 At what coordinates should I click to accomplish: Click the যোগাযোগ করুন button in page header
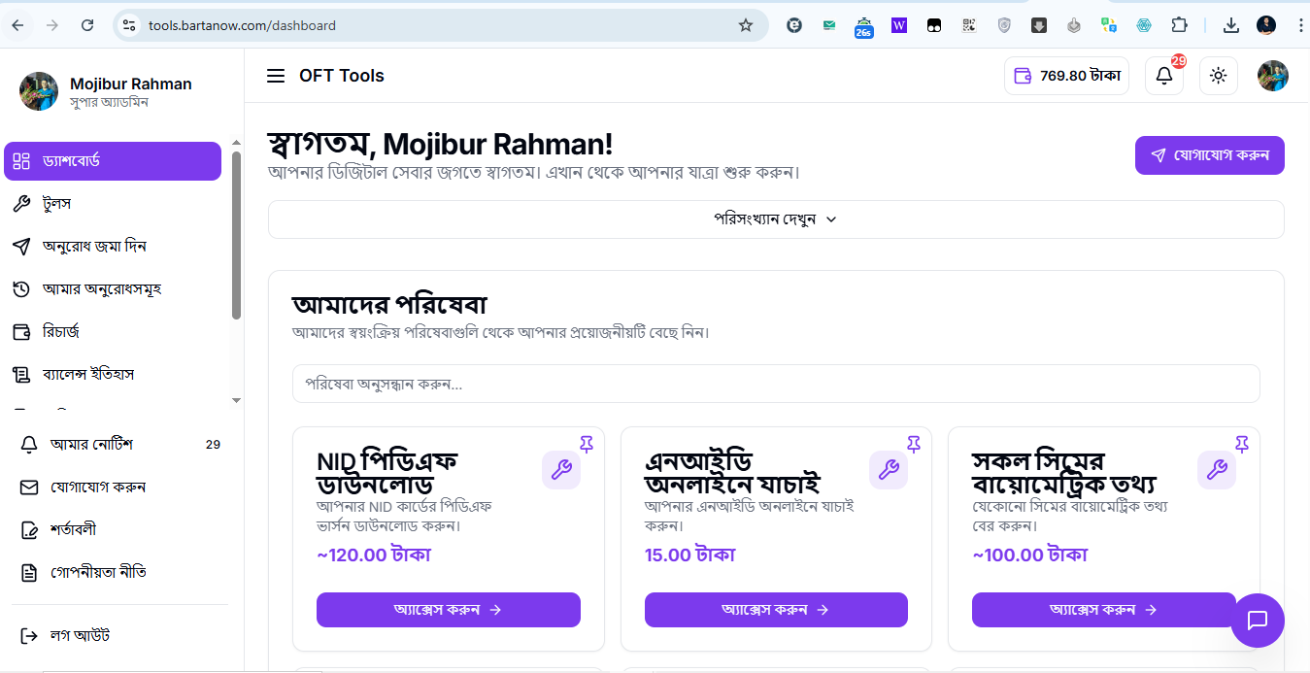point(1209,155)
